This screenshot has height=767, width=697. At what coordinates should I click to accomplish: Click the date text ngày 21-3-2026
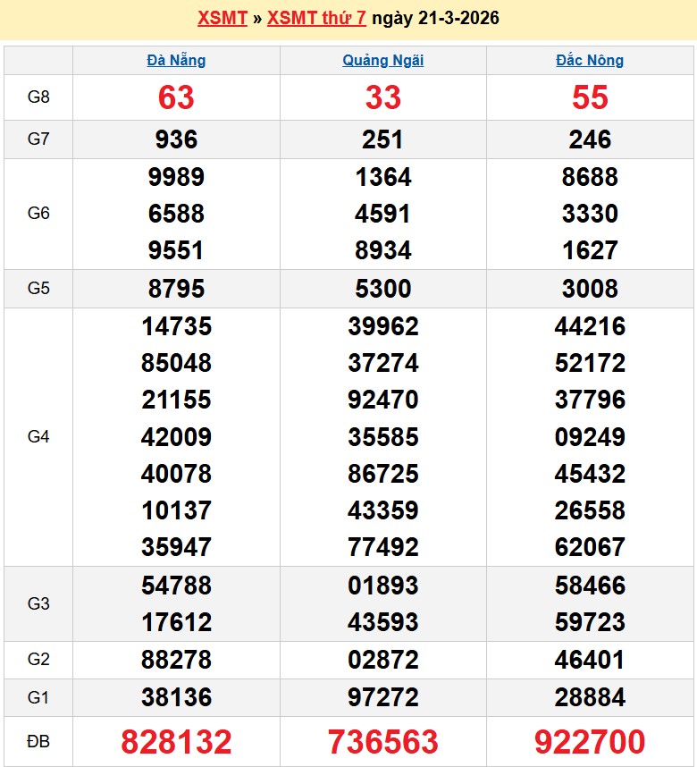coord(435,18)
